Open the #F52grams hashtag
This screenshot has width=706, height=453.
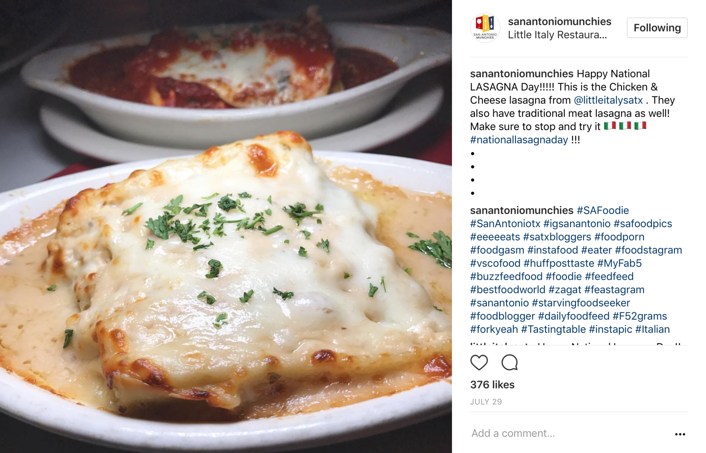(639, 316)
